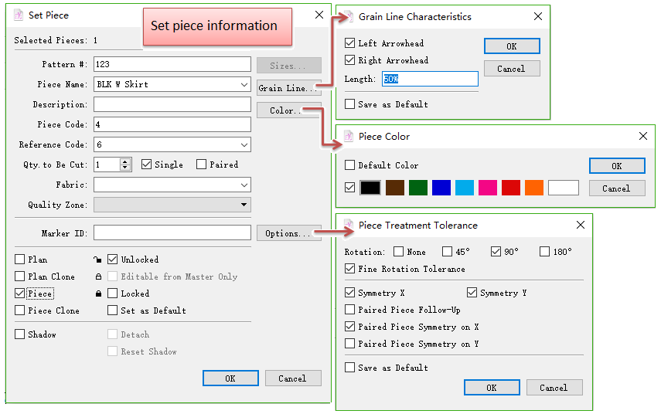This screenshot has width=661, height=414.
Task: Select the pink color swatch
Action: point(487,188)
